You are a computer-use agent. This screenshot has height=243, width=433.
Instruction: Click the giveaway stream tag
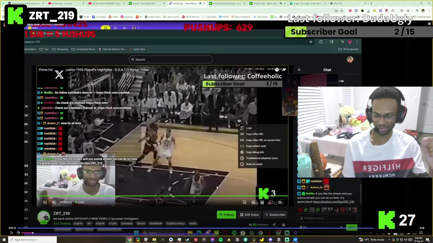(x=127, y=223)
